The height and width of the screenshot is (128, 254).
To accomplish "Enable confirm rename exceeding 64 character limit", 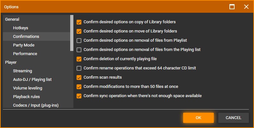I will coord(79,68).
